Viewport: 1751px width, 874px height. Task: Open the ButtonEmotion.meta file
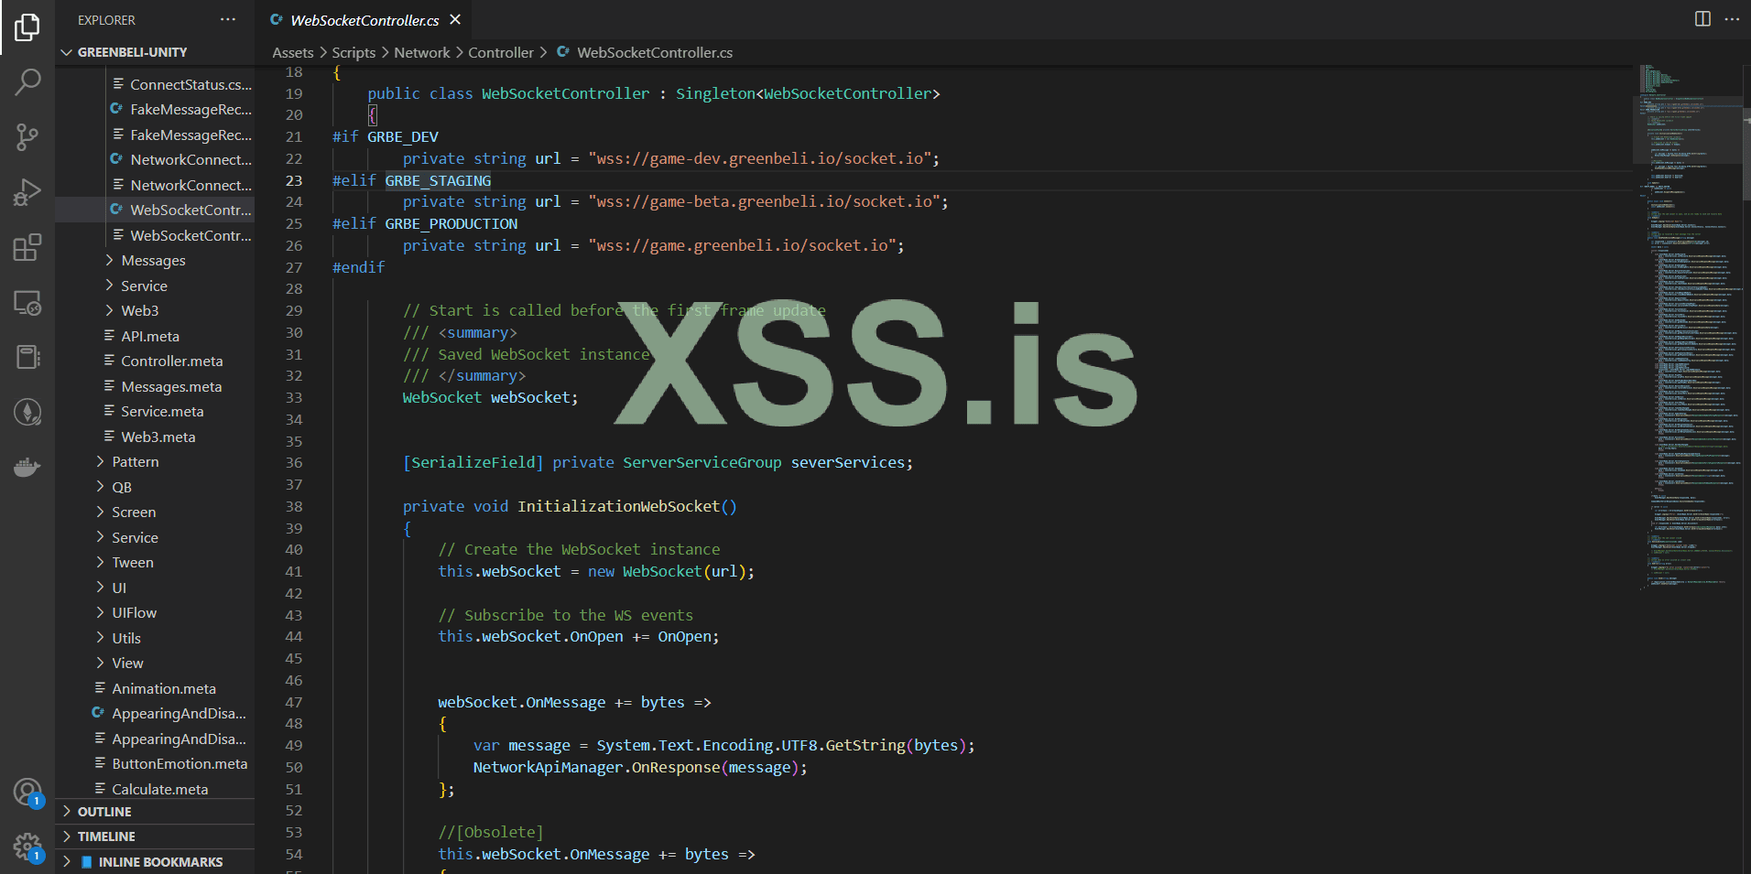(x=179, y=763)
